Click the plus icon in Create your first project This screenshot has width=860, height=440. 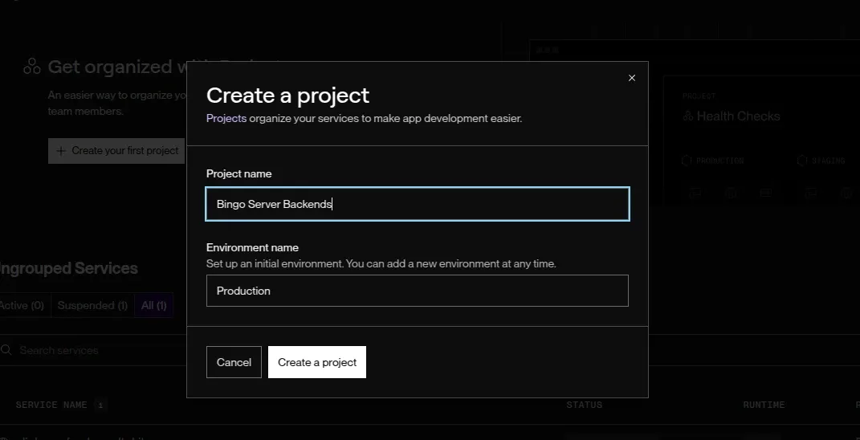pyautogui.click(x=61, y=151)
